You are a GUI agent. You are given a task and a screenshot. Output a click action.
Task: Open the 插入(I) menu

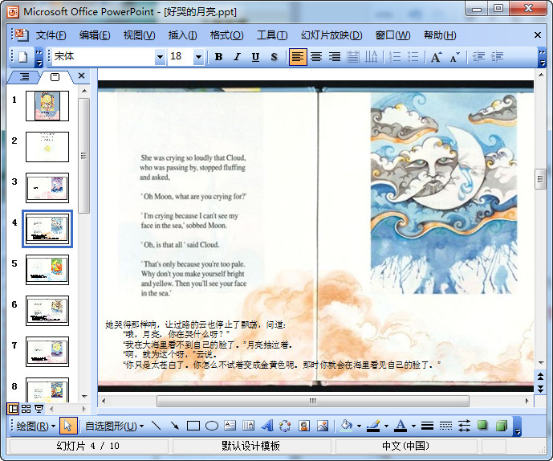tap(182, 35)
